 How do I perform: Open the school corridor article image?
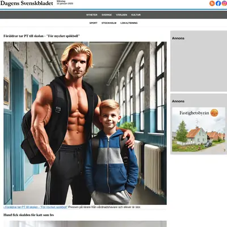[x=85, y=123]
